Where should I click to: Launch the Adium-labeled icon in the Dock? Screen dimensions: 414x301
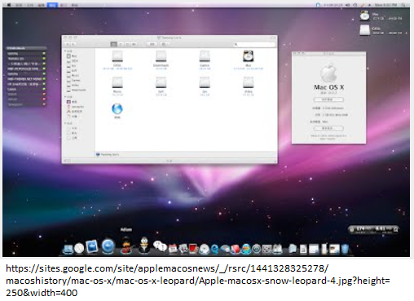(x=126, y=246)
